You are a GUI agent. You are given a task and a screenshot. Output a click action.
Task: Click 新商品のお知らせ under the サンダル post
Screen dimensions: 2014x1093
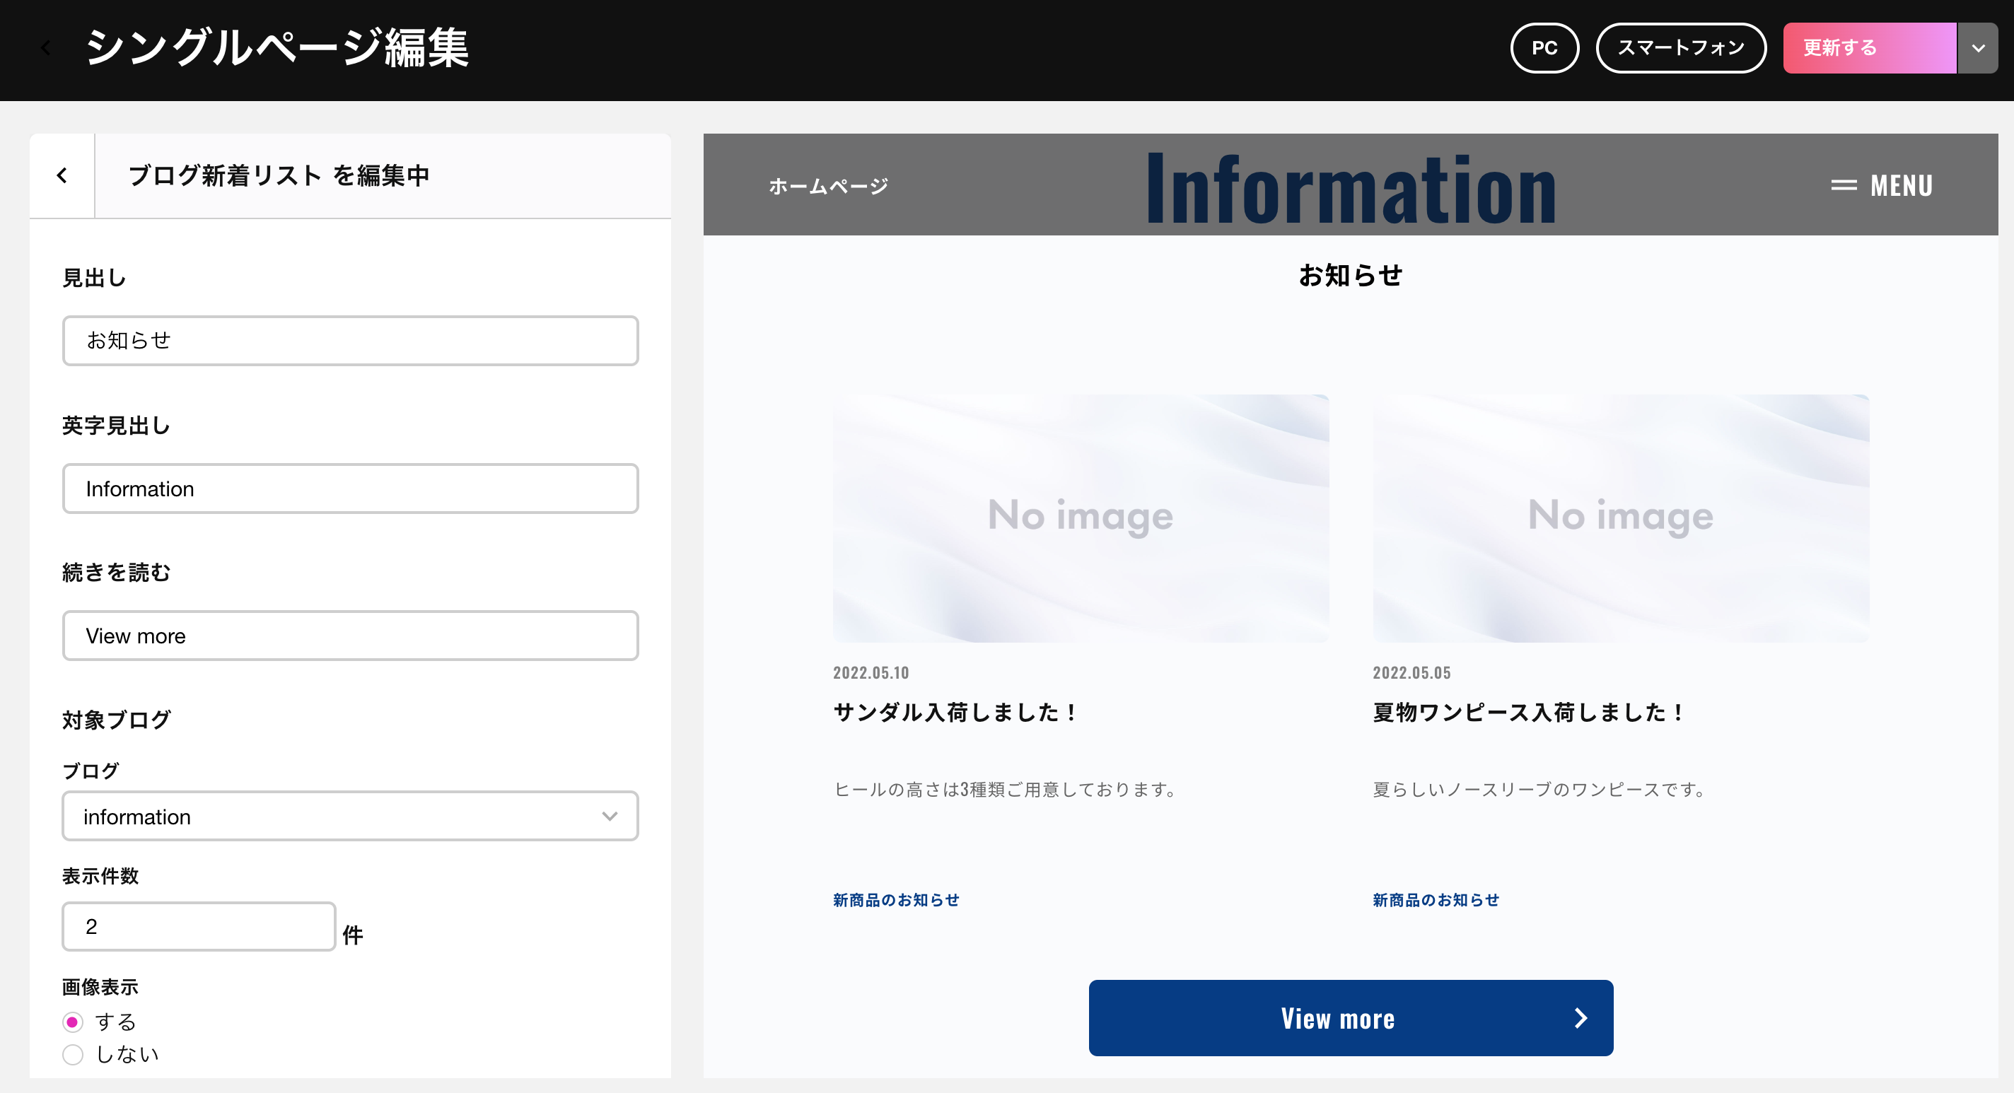896,900
